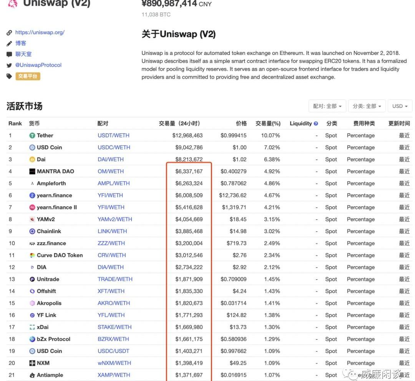Sort by 交易量（24小时） column header
Image resolution: width=415 pixels, height=381 pixels.
pyautogui.click(x=179, y=124)
